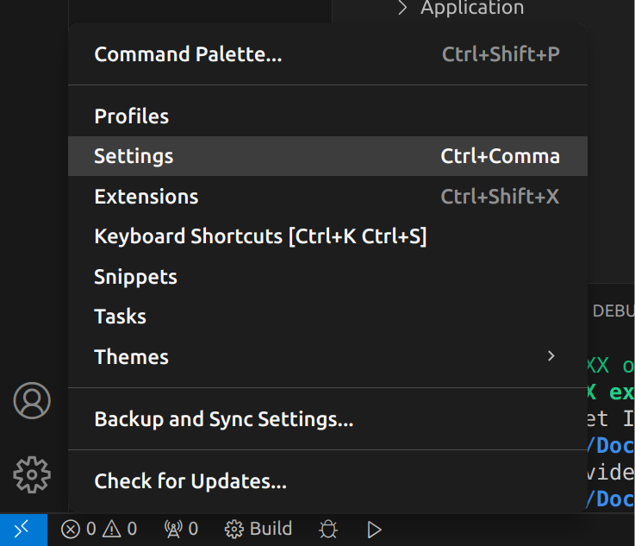Screen dimensions: 635x546
Task: Launch debugger with bug icon
Action: [328, 530]
